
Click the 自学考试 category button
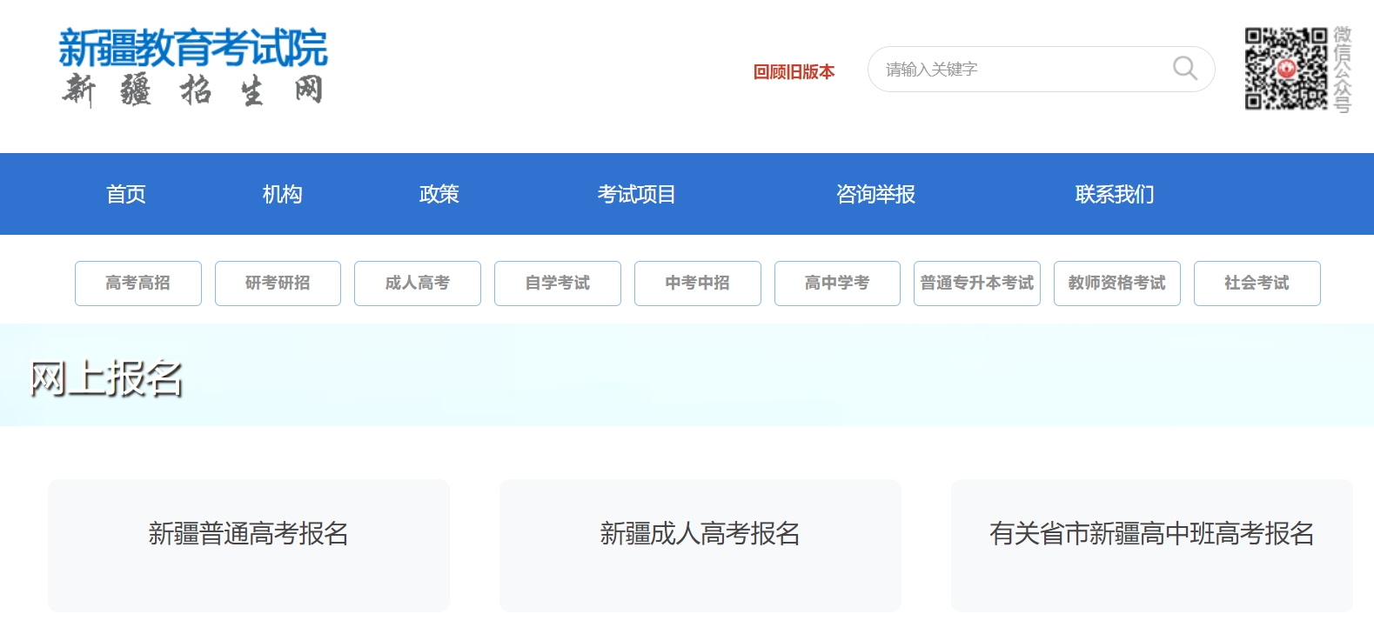coord(558,284)
